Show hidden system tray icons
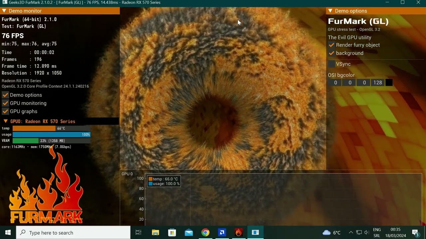This screenshot has height=239, width=426. pyautogui.click(x=351, y=233)
